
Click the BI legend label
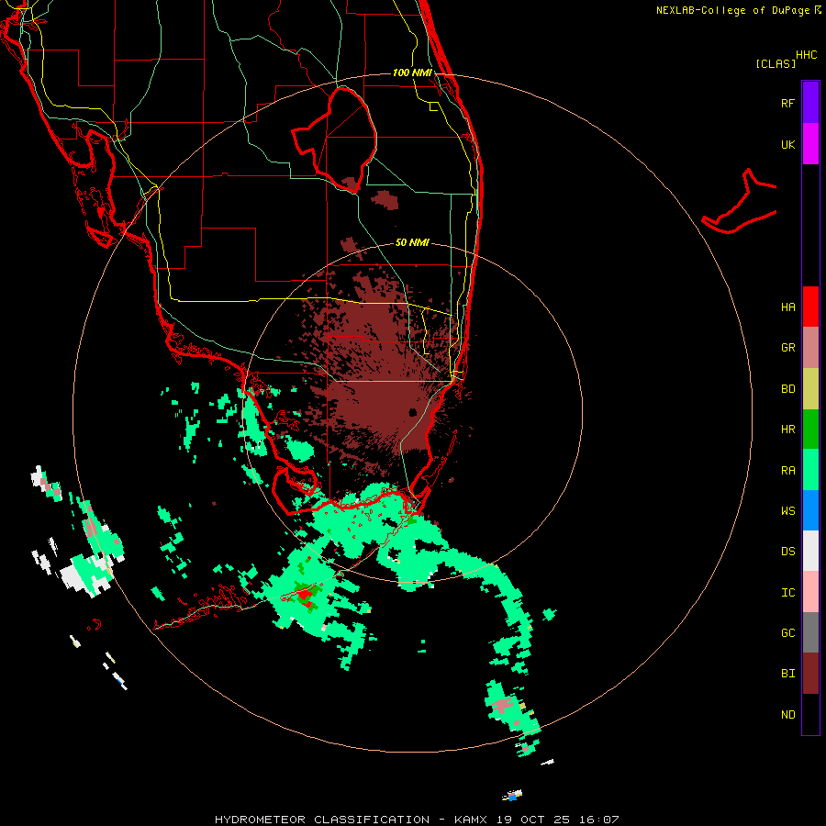[x=787, y=674]
